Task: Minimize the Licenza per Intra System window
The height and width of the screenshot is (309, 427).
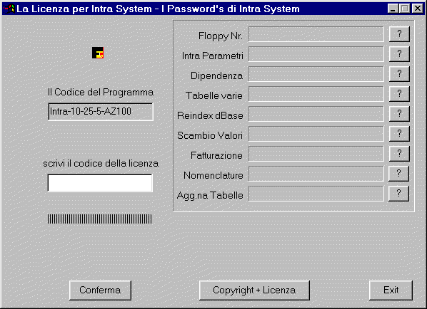Action: pyautogui.click(x=393, y=9)
